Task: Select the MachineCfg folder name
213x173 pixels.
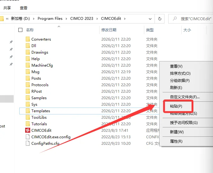Action: [42, 65]
